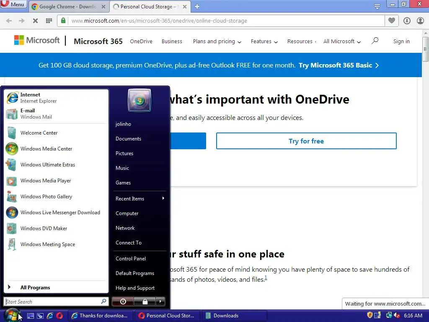This screenshot has height=322, width=429.
Task: Click the blue button behind Start menu
Action: tap(188, 141)
